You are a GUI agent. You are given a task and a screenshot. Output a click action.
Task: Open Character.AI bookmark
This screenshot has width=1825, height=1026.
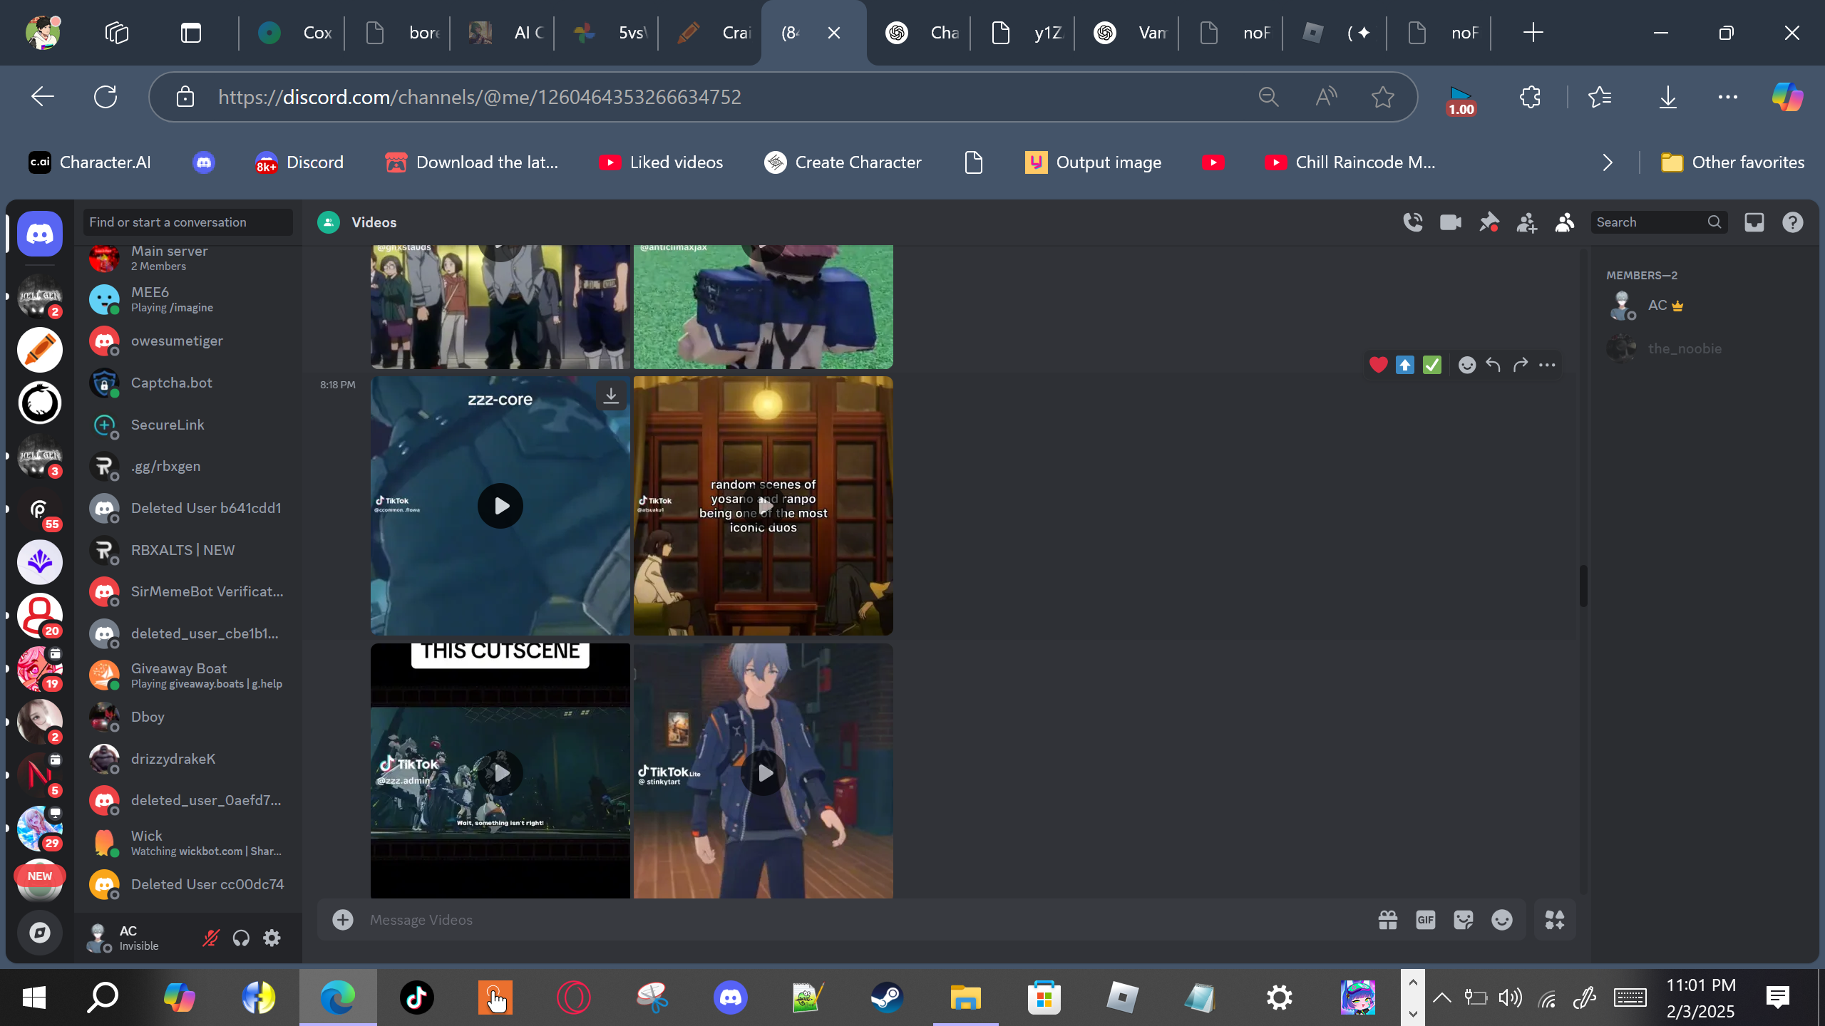coord(90,162)
